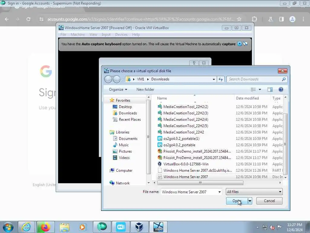The image size is (310, 233).
Task: Open the view options dropdown arrow
Action: (260, 89)
